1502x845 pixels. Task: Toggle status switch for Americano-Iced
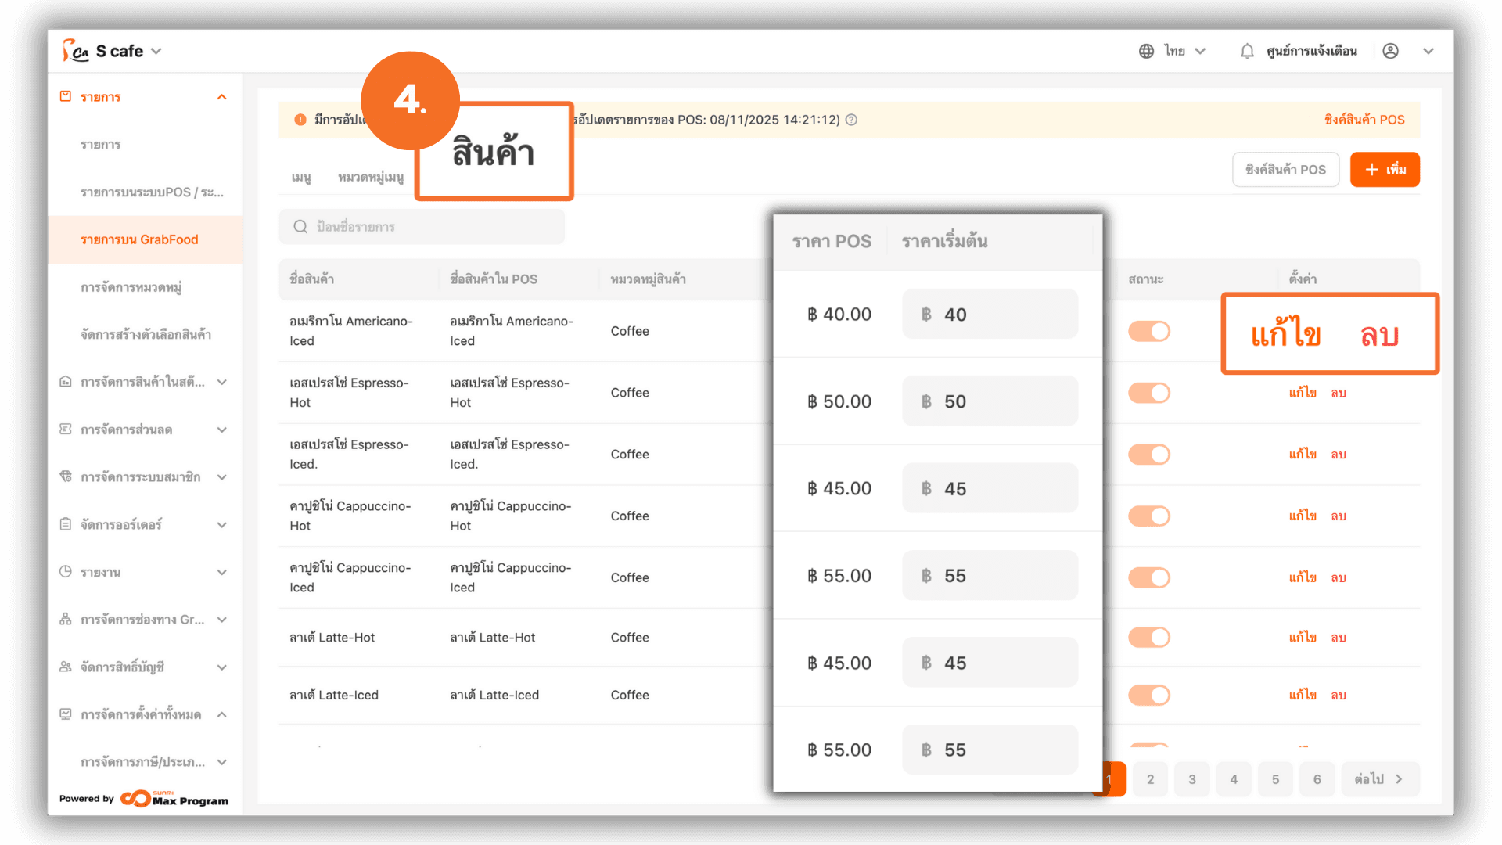click(1148, 331)
